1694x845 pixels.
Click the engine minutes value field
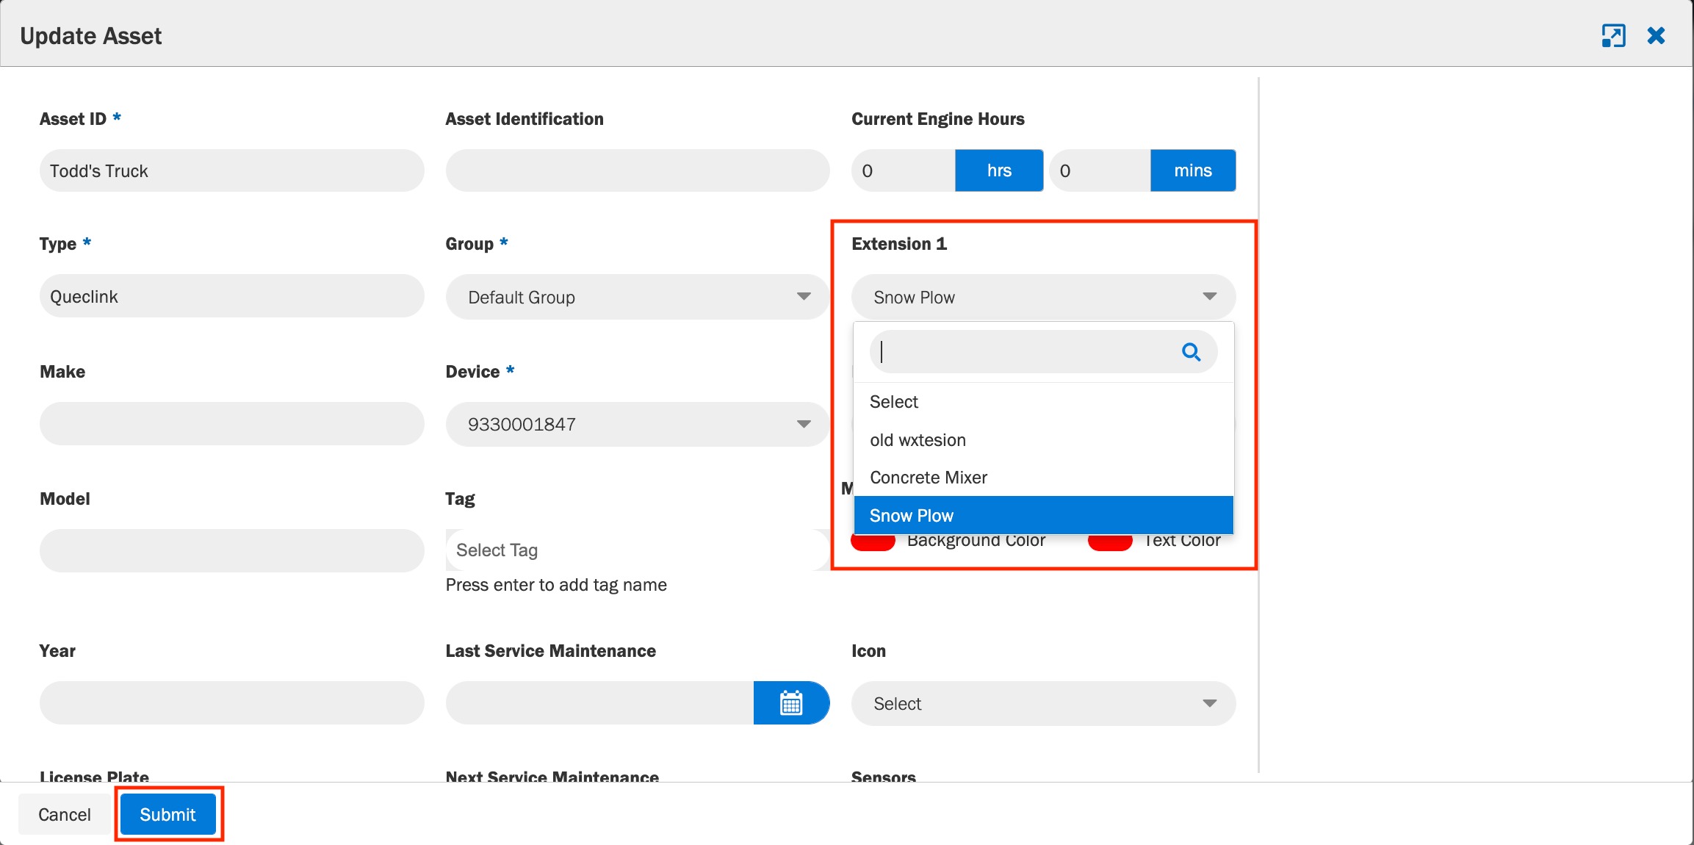[x=1100, y=170]
